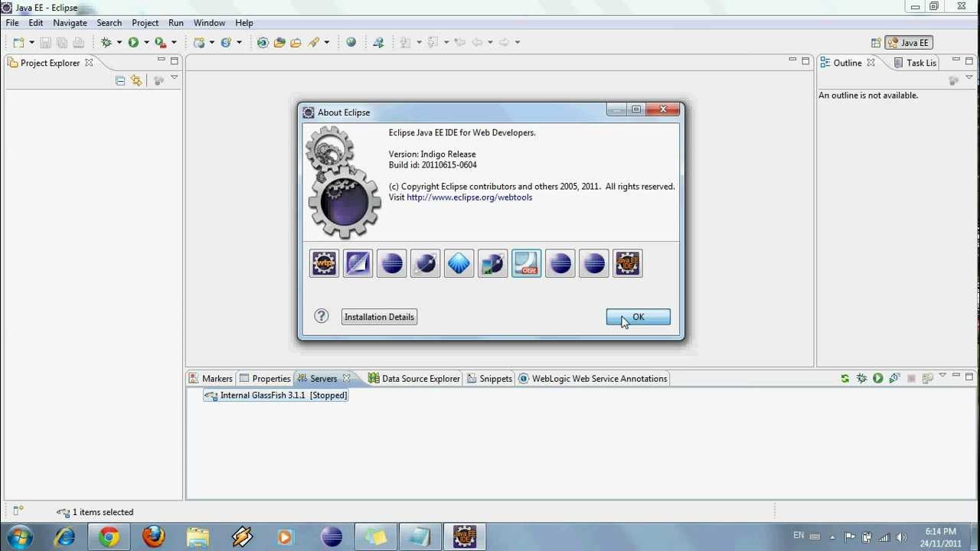
Task: Click the Firefox icon in the taskbar
Action: tap(153, 537)
